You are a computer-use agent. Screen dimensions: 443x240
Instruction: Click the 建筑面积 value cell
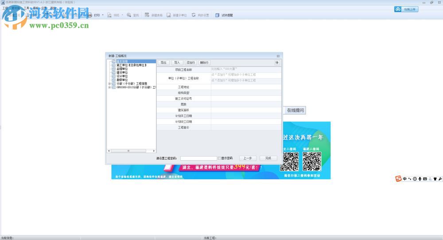(x=246, y=110)
